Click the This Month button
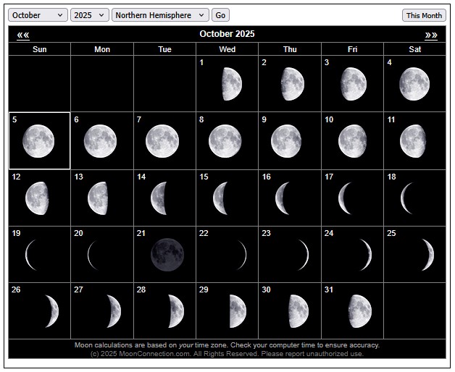455x372 pixels. [424, 15]
